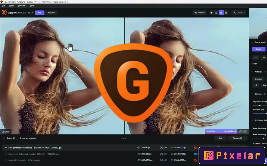Select the Scale resize mode button
Screen dimensions: 267x166
point(259,49)
